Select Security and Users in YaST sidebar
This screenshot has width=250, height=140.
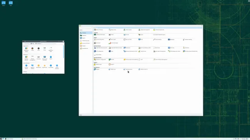(86, 43)
